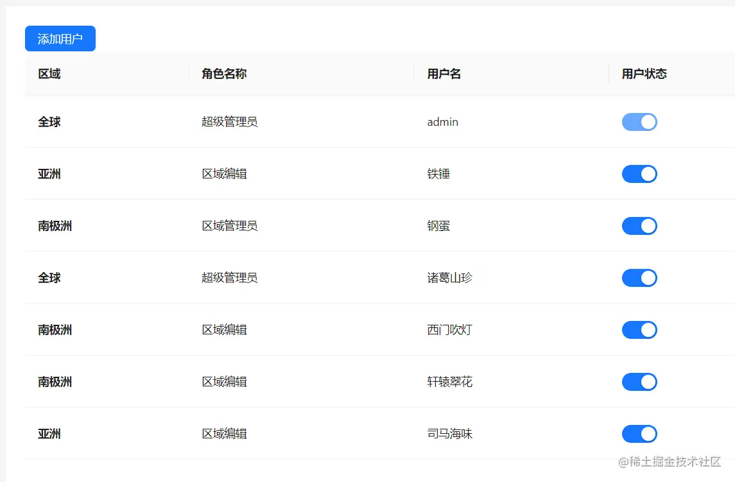This screenshot has width=735, height=482.
Task: Select the username cell 西门吹灯
Action: 449,330
